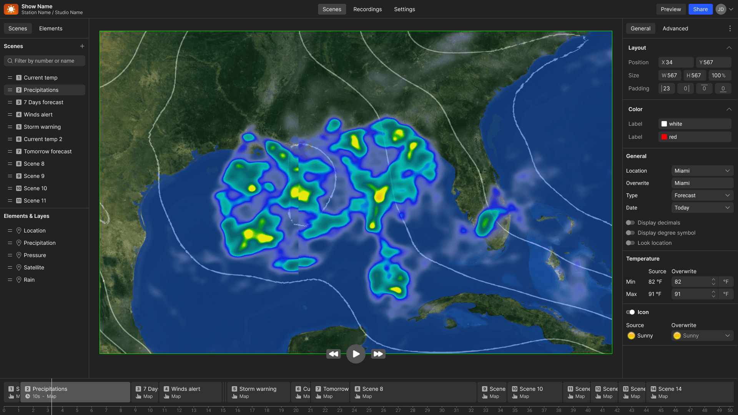
Task: Click the play button under the map
Action: click(356, 354)
